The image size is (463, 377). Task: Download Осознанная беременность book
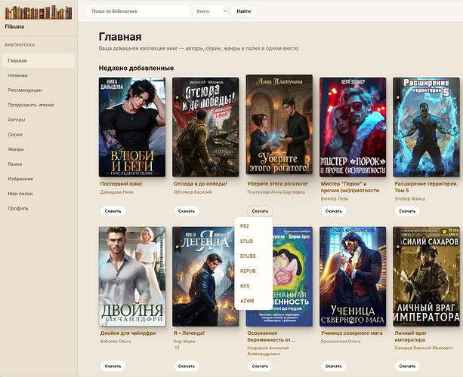[x=260, y=366]
